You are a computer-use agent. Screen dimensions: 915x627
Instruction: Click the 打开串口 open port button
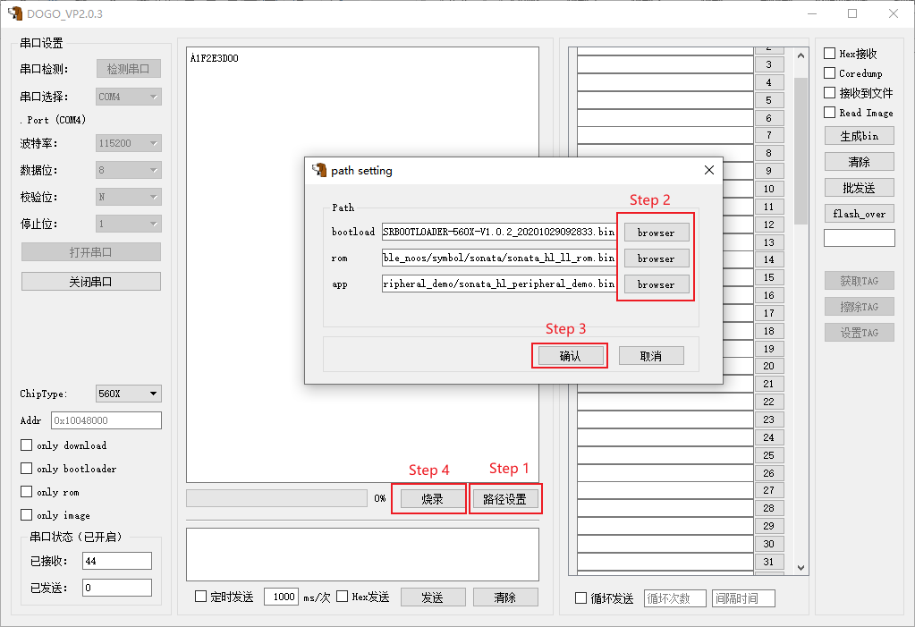click(x=91, y=252)
